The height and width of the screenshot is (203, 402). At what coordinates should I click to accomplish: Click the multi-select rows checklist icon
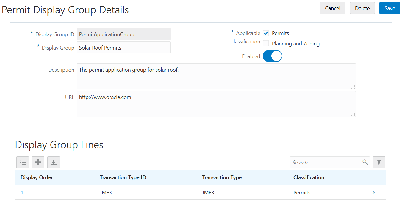click(x=23, y=162)
